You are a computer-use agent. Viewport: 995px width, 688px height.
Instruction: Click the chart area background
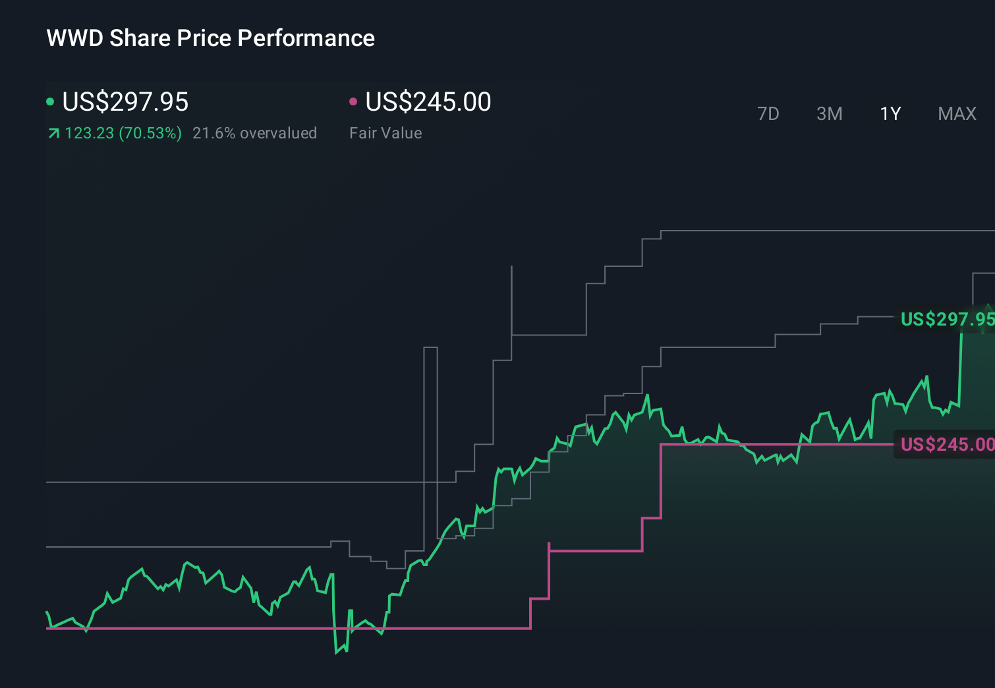[x=231, y=297]
